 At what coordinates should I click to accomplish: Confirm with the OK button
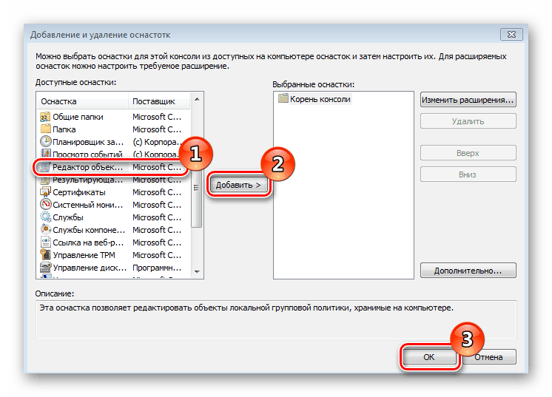(428, 357)
